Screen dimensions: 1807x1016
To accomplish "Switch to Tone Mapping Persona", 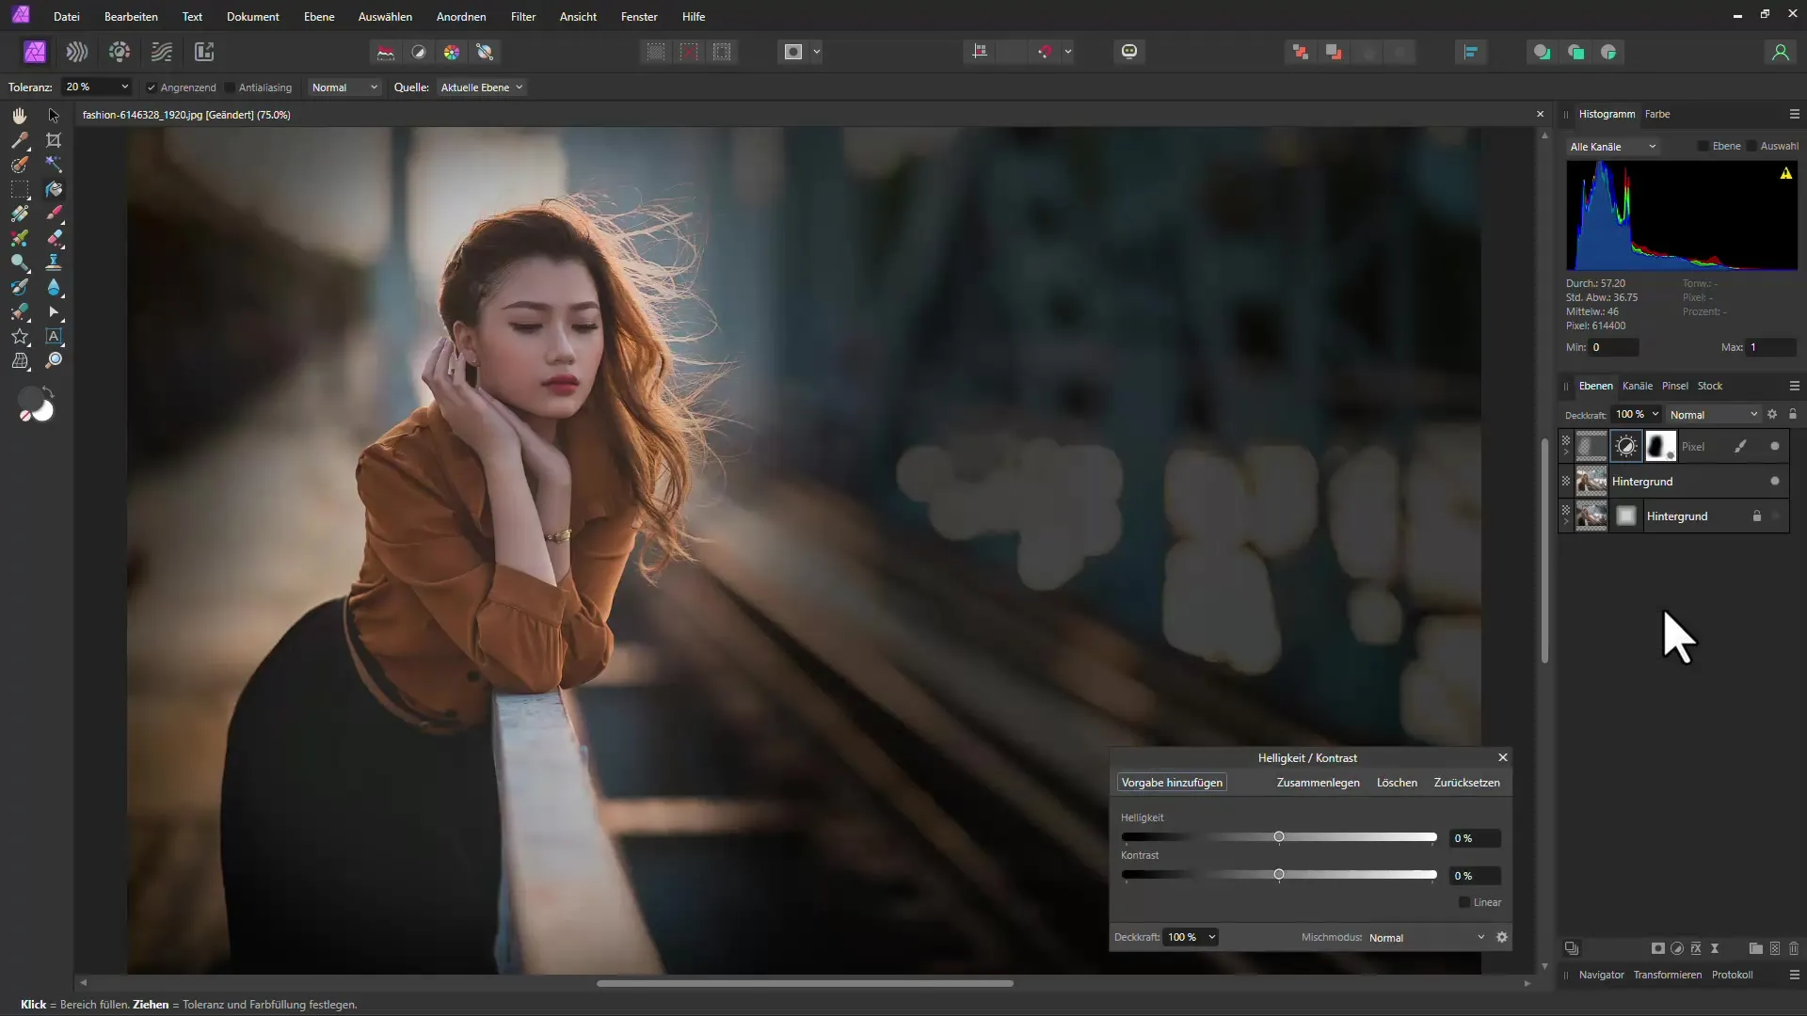I will click(162, 52).
